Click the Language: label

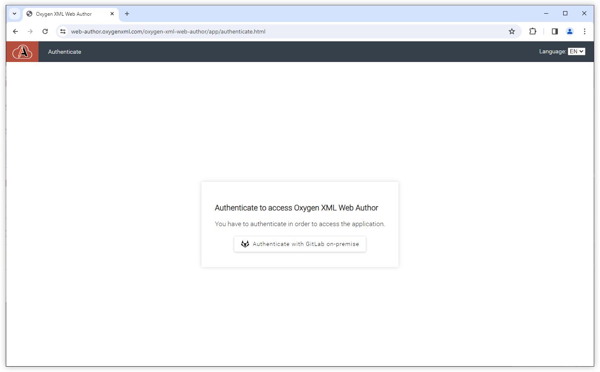552,51
